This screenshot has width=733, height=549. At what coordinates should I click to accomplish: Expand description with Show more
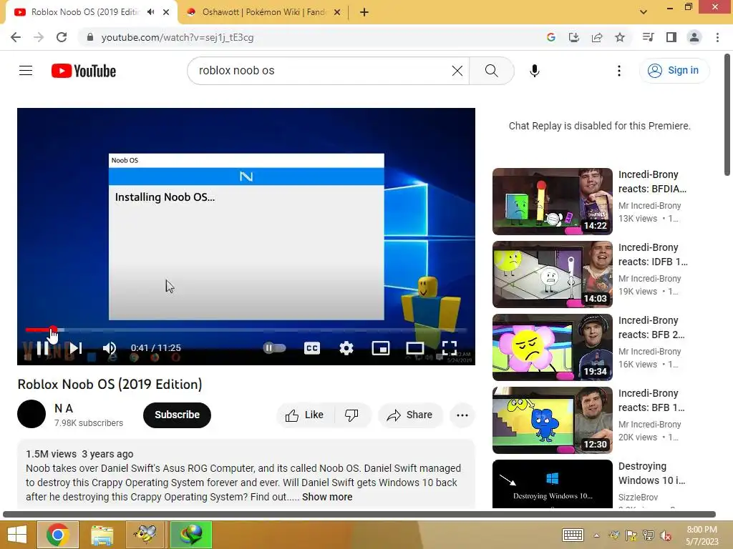[x=327, y=497]
